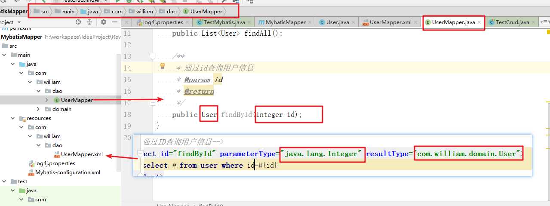
Task: Click the fold marker beside the select tag in XML popup
Action: [140, 154]
